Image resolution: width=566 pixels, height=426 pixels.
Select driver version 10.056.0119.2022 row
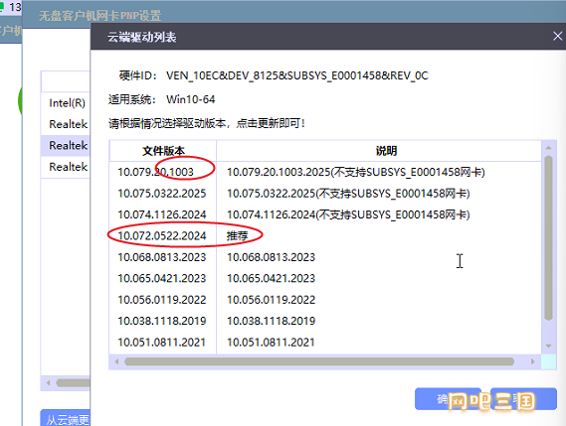(x=325, y=300)
